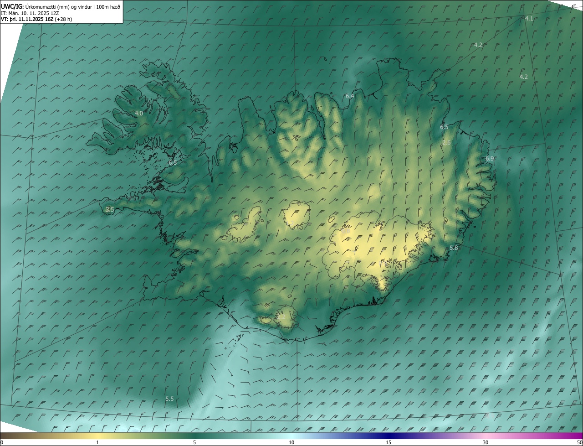Click the 5.5 value label over the southern sea
The height and width of the screenshot is (446, 583).
169,399
